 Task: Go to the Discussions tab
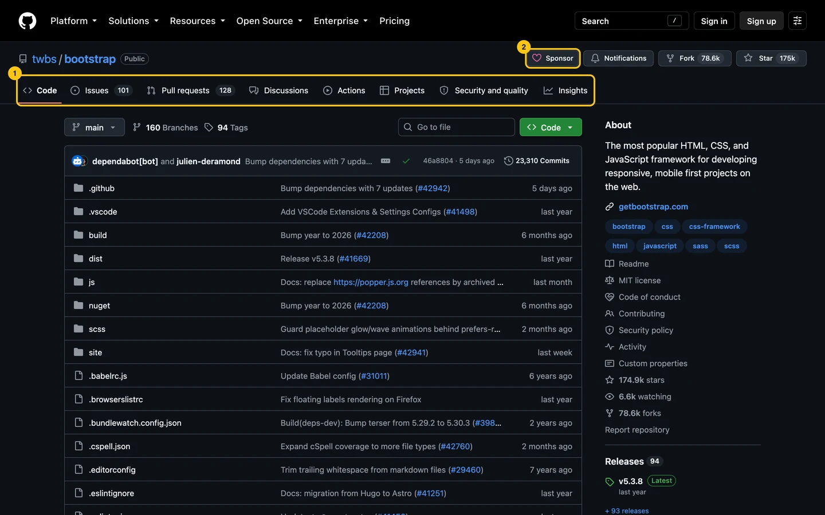click(279, 90)
